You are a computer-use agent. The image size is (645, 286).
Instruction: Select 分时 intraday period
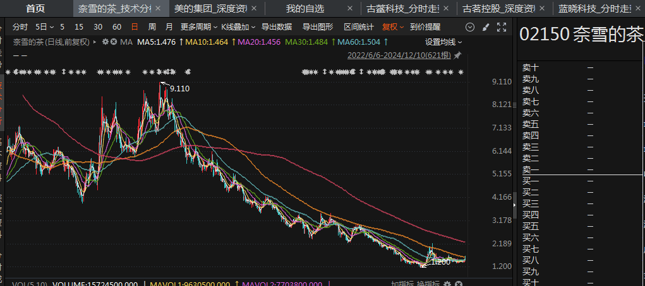click(x=20, y=27)
